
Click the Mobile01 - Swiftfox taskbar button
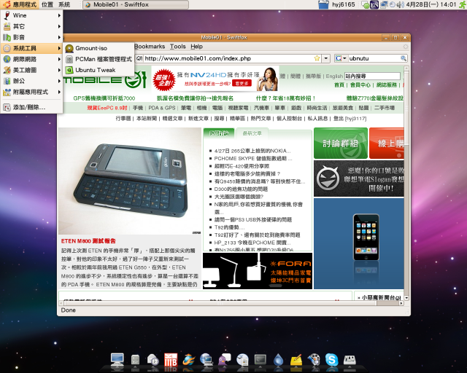[x=136, y=4]
